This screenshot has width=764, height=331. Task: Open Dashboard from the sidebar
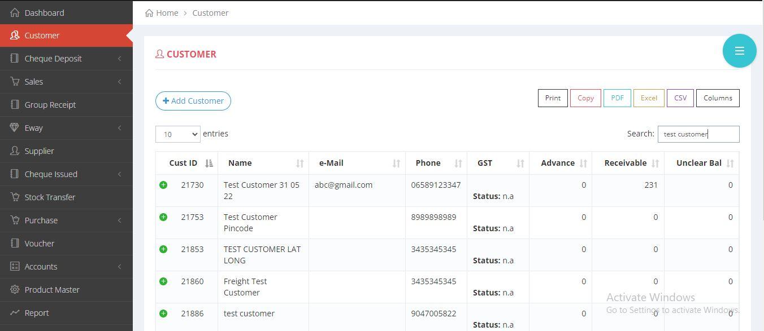click(x=44, y=13)
